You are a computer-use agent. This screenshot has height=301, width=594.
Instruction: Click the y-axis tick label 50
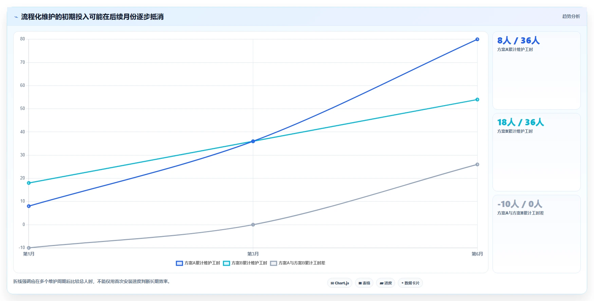point(22,109)
